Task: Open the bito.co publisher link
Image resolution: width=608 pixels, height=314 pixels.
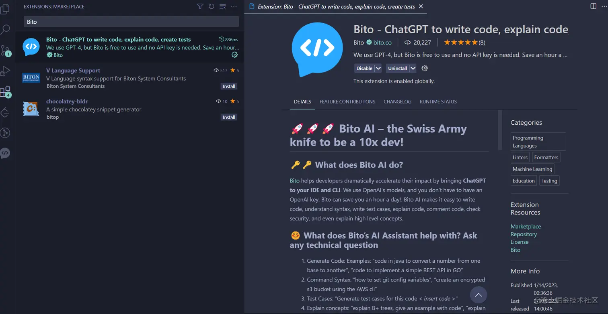Action: coord(382,42)
